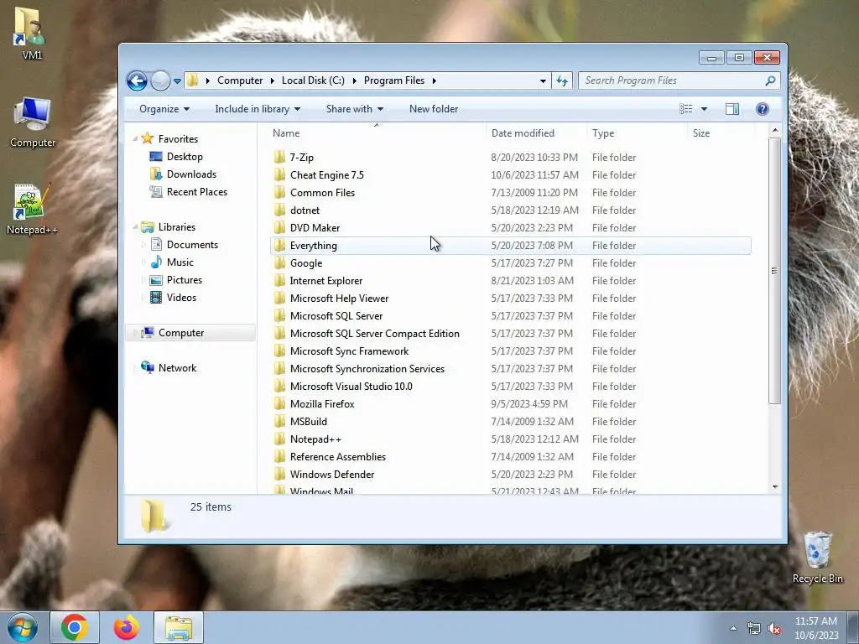Click the Mozilla Firefox folder icon
Viewport: 859px width, 644px height.
(279, 403)
